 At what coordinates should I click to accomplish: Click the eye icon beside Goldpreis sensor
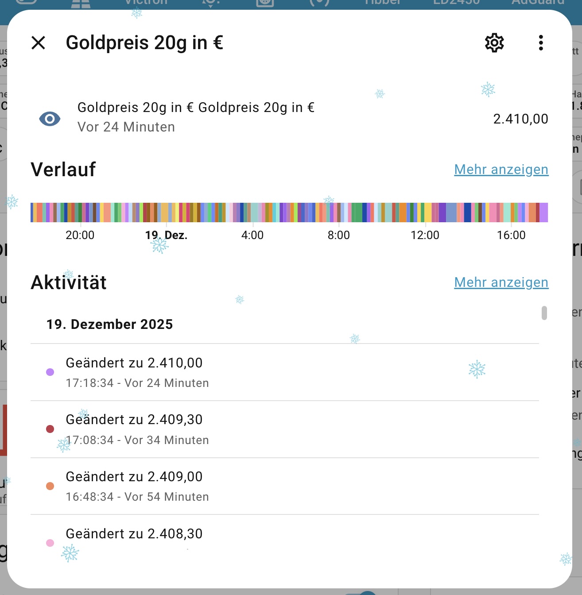click(x=50, y=119)
